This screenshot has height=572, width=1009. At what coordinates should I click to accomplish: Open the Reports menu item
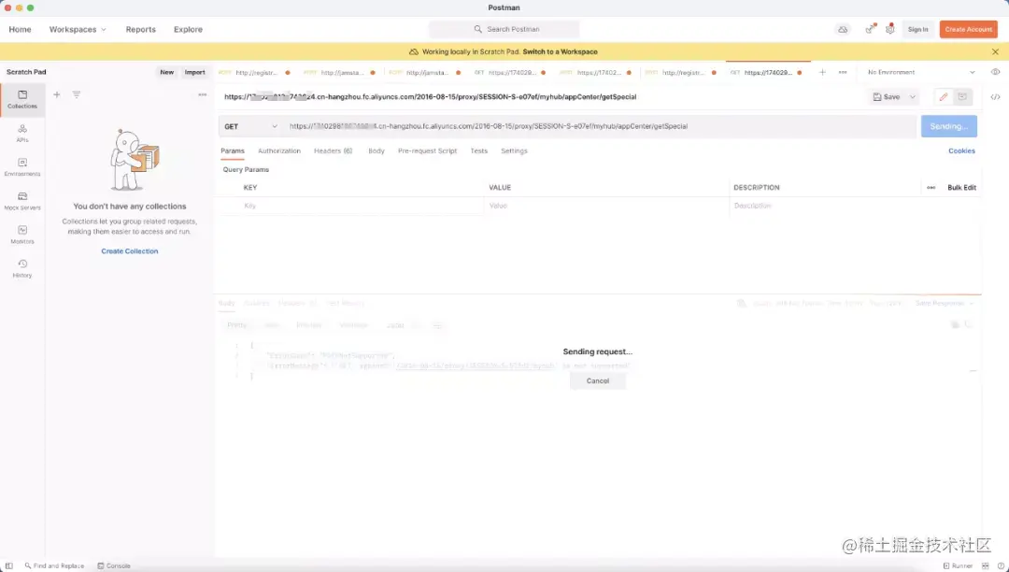140,30
